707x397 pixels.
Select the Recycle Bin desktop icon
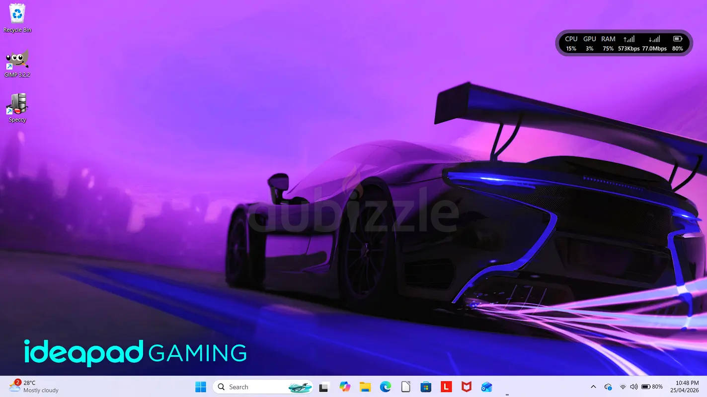point(17,18)
